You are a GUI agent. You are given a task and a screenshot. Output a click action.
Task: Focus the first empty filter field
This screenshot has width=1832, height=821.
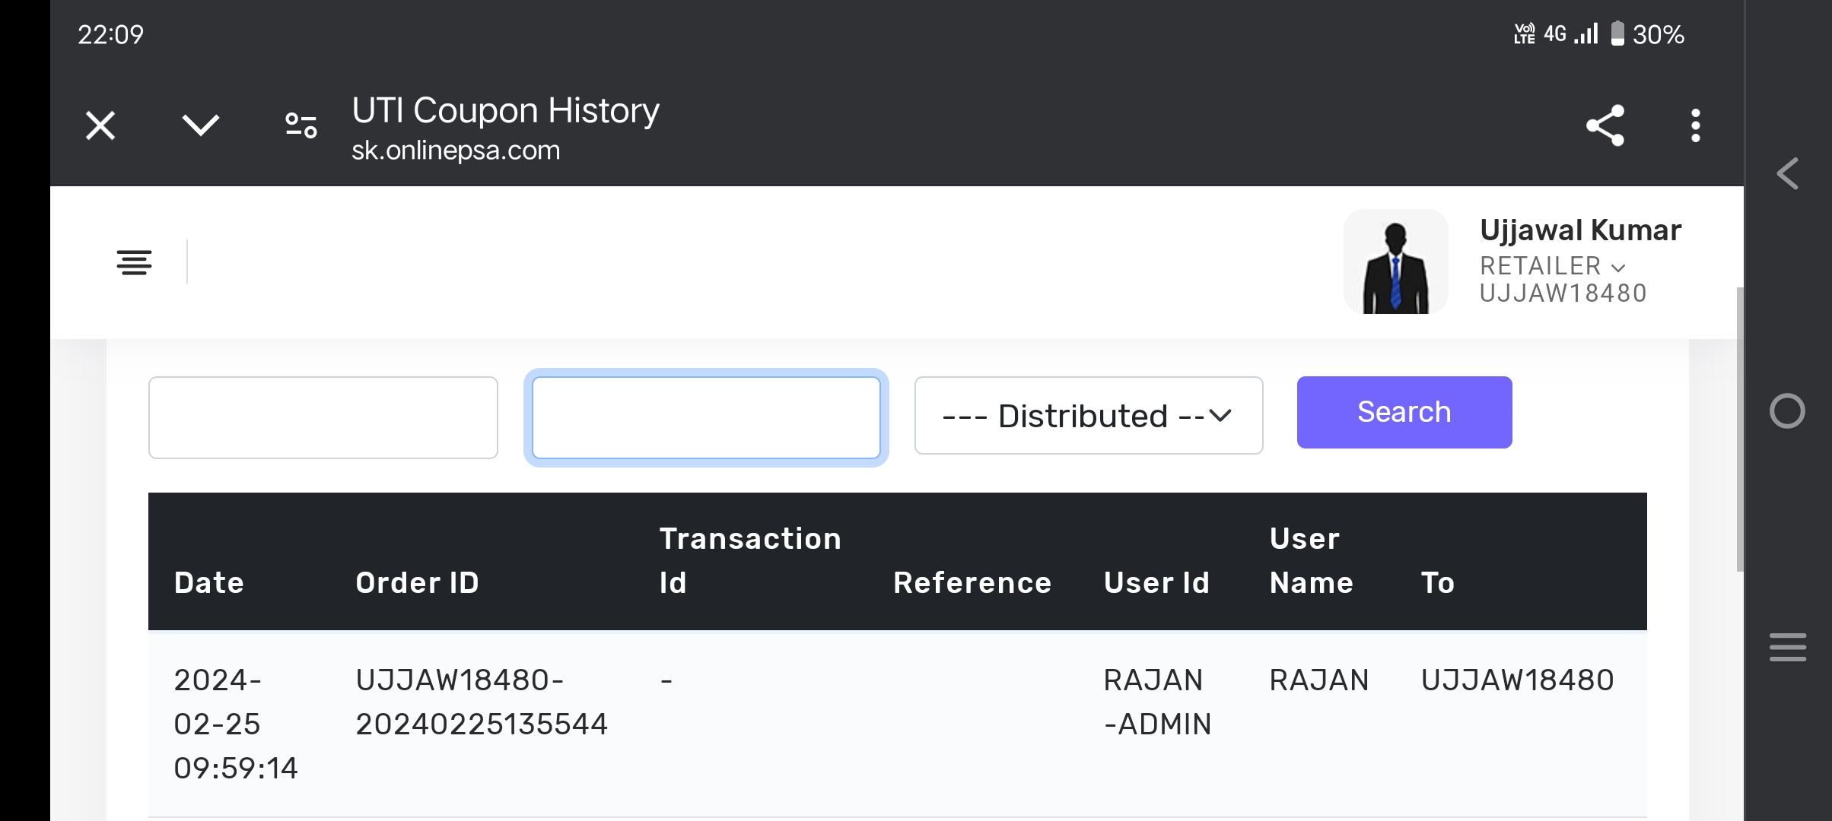[x=323, y=417]
